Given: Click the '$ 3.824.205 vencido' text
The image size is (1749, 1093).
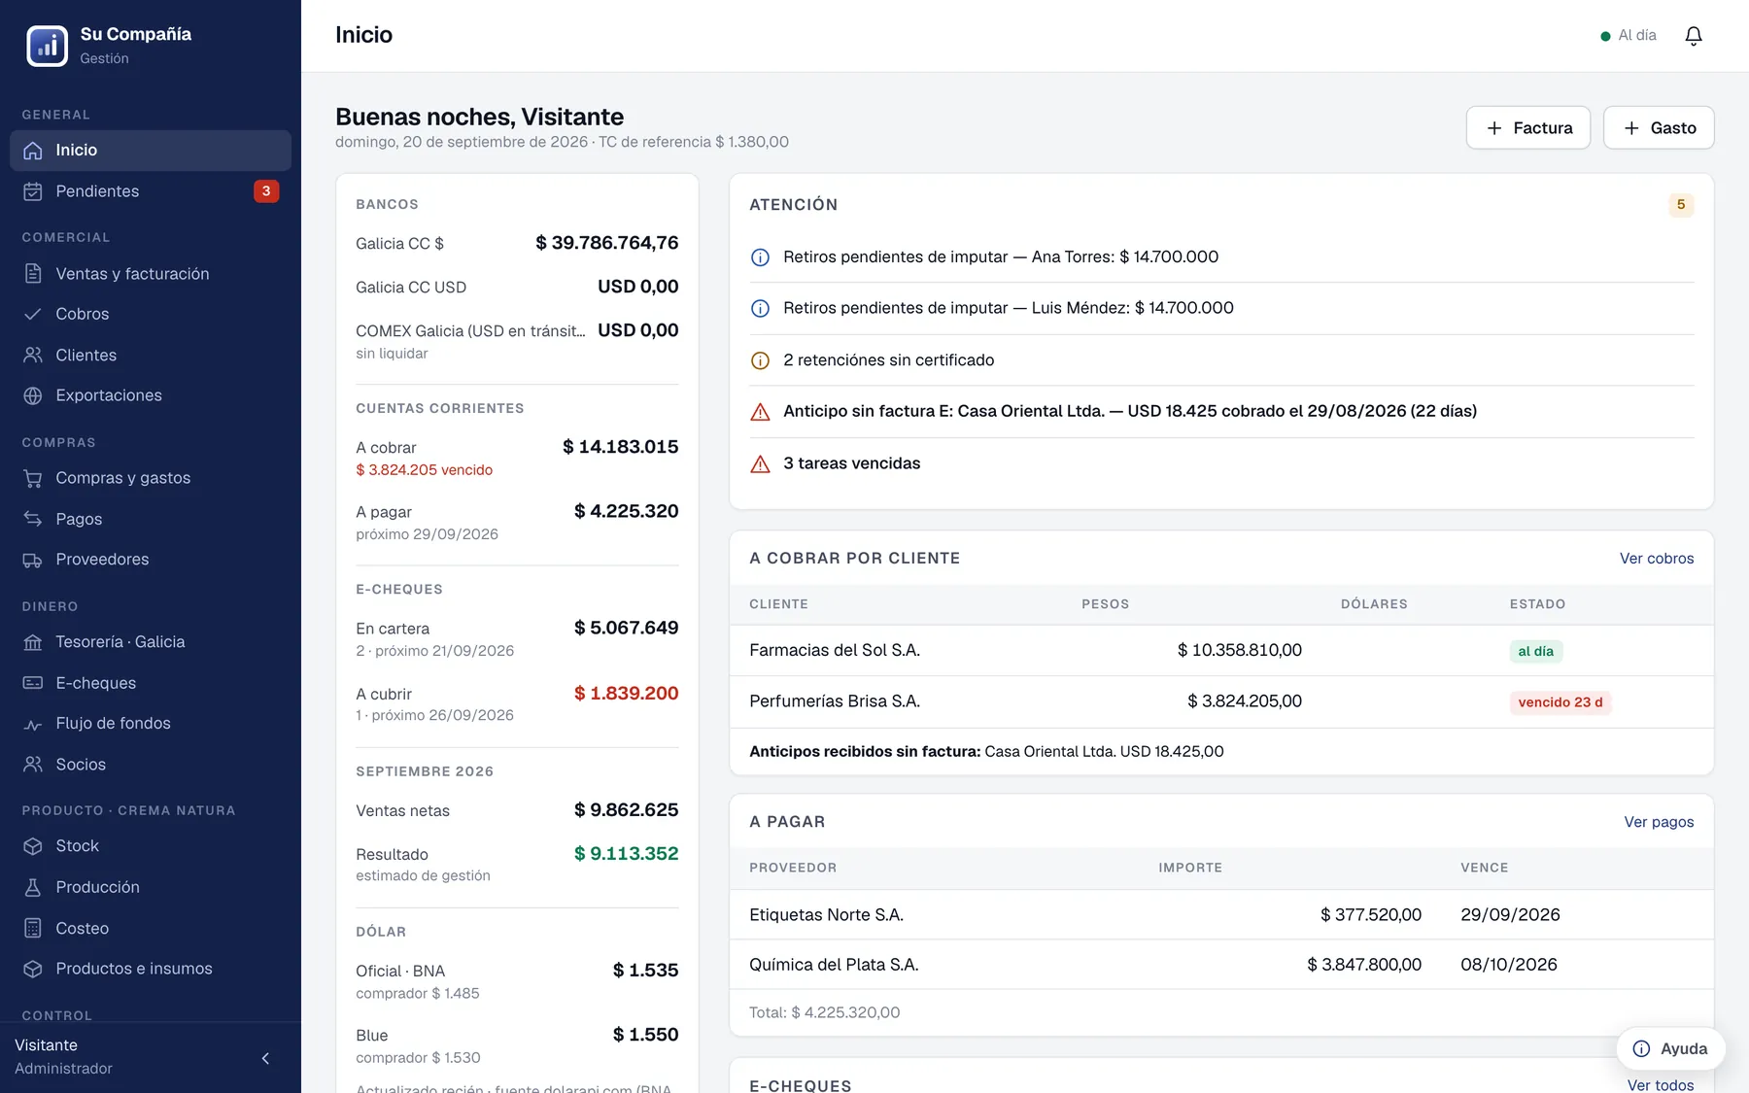Looking at the screenshot, I should tap(425, 470).
